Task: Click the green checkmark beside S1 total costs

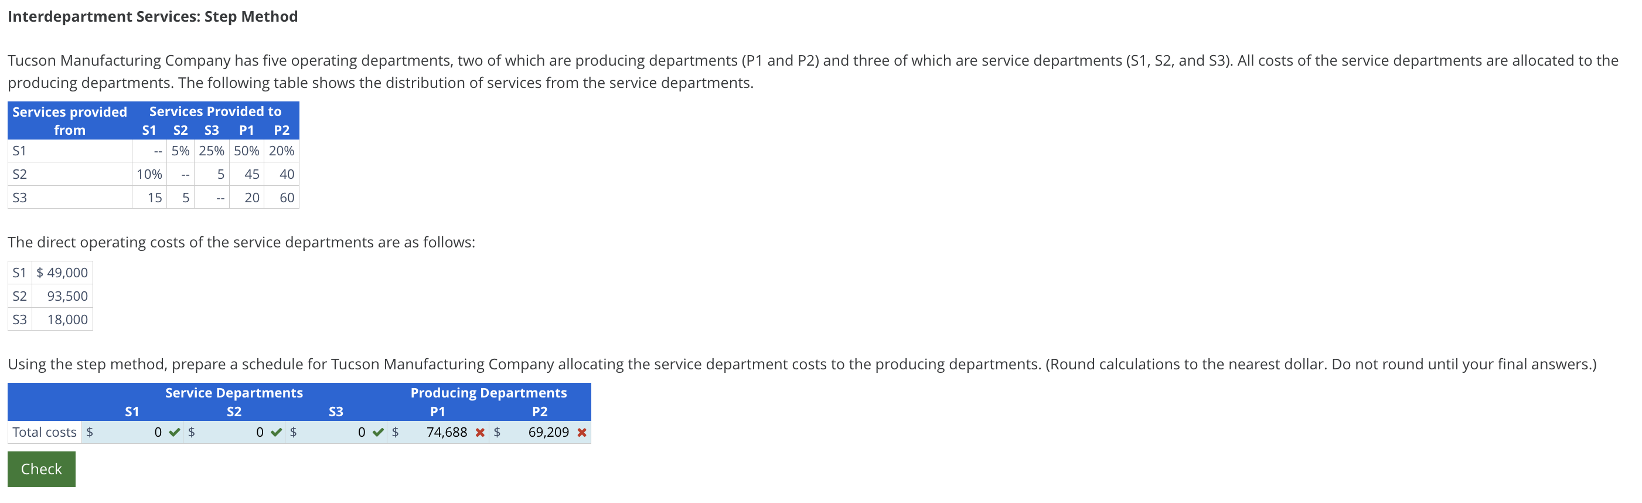Action: pos(173,432)
